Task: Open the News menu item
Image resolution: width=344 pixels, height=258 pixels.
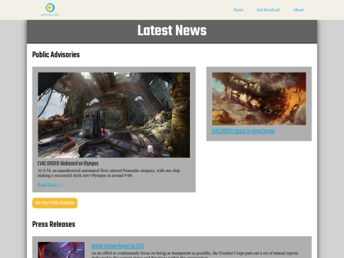Action: tap(238, 10)
